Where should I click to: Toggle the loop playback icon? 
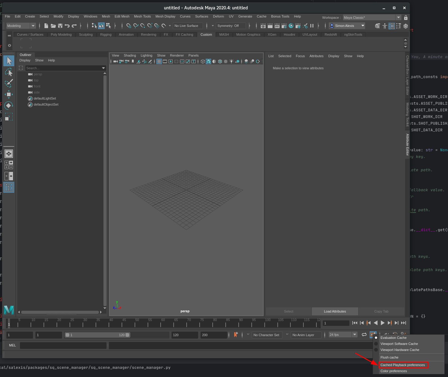[x=364, y=335]
